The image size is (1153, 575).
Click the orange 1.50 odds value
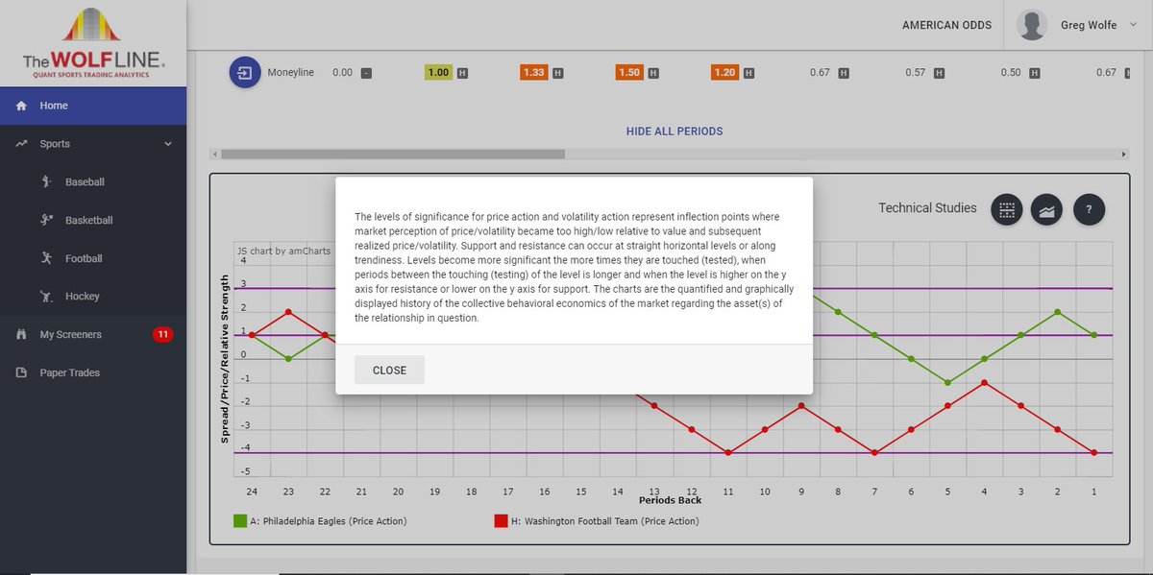630,72
